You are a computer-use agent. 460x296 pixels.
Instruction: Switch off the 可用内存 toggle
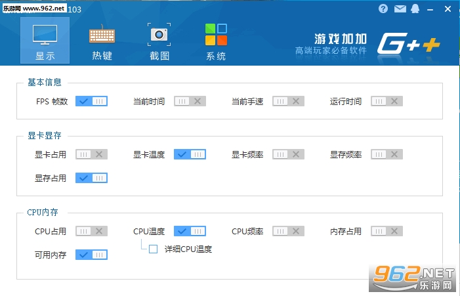pos(91,255)
